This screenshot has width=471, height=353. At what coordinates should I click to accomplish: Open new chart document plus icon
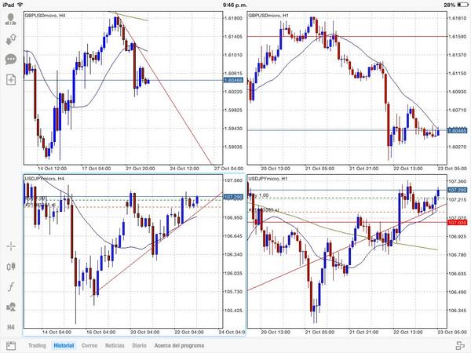tap(11, 79)
